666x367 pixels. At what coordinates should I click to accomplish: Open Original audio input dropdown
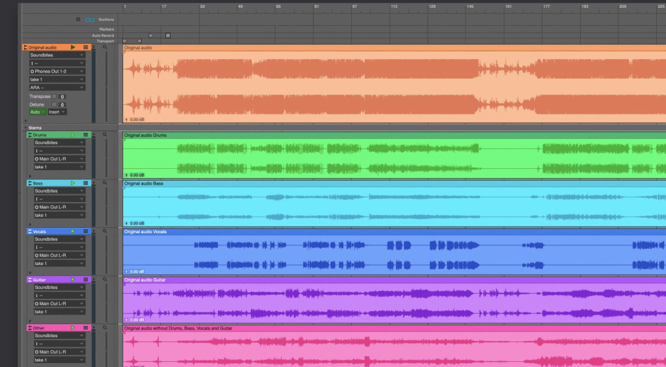pos(57,63)
